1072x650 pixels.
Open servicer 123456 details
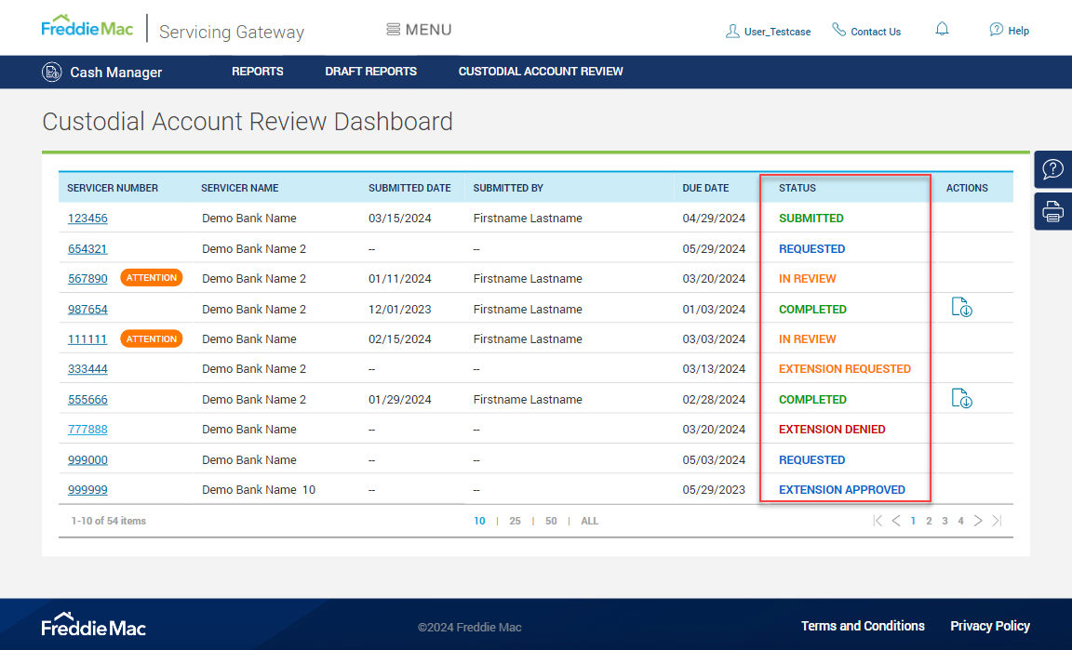click(87, 218)
